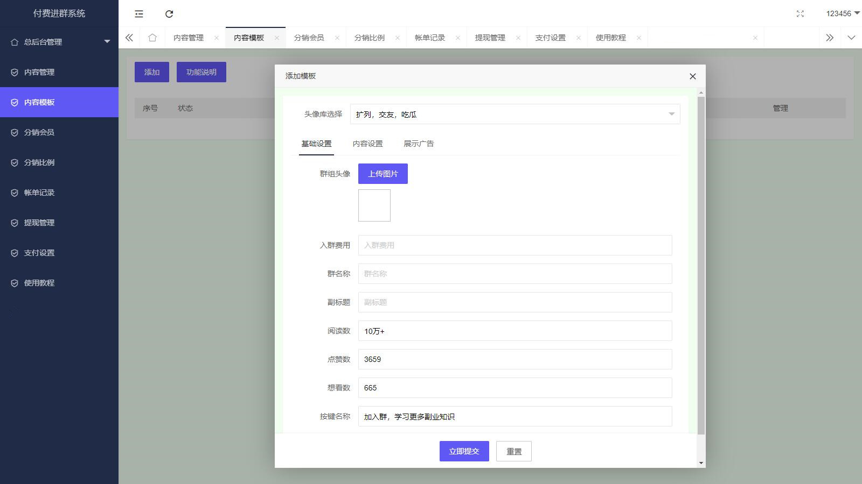Switch to the 分销比例 tab

point(370,38)
